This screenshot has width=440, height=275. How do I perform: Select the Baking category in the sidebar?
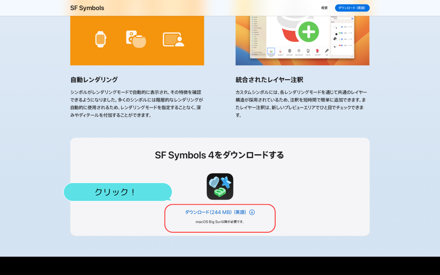tap(255, 54)
